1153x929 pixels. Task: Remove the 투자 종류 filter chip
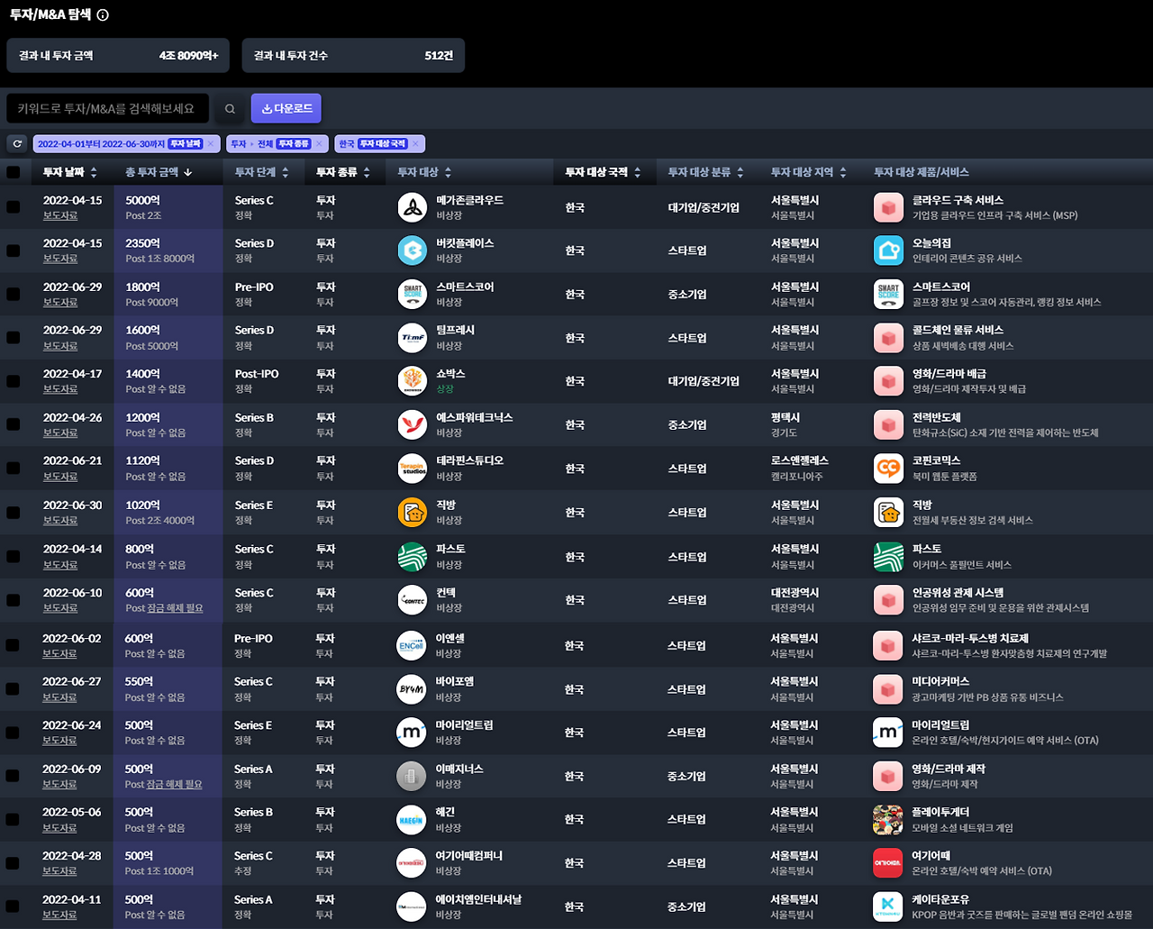click(x=319, y=144)
